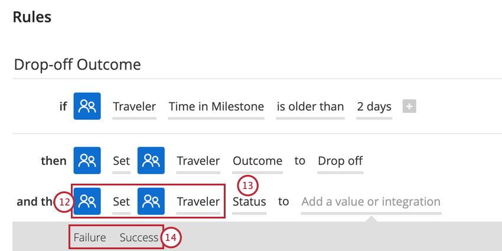
Task: Click the Traveler icon in the if condition
Action: (87, 106)
